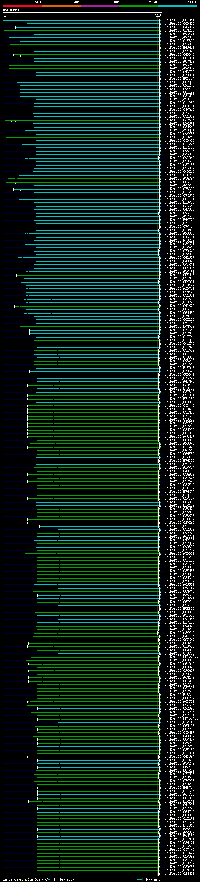The width and height of the screenshot is (200, 882).
Task: Click the orange ~40% identity legend segment
Action: (x=61, y=6)
